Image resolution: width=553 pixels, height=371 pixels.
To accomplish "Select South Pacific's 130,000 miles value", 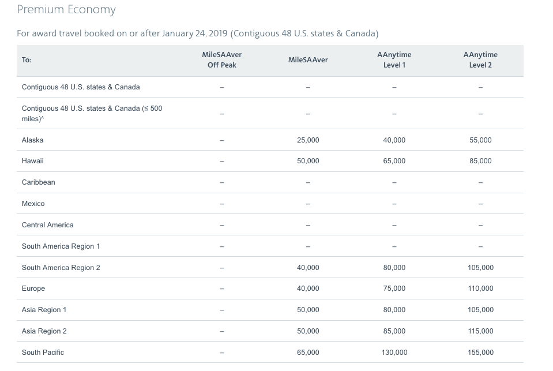I will coord(394,353).
